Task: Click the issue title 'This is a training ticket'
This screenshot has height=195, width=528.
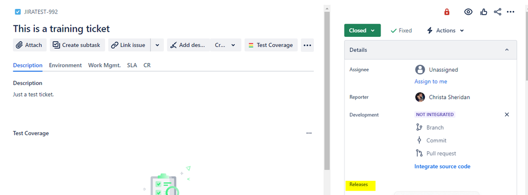Action: (x=61, y=28)
